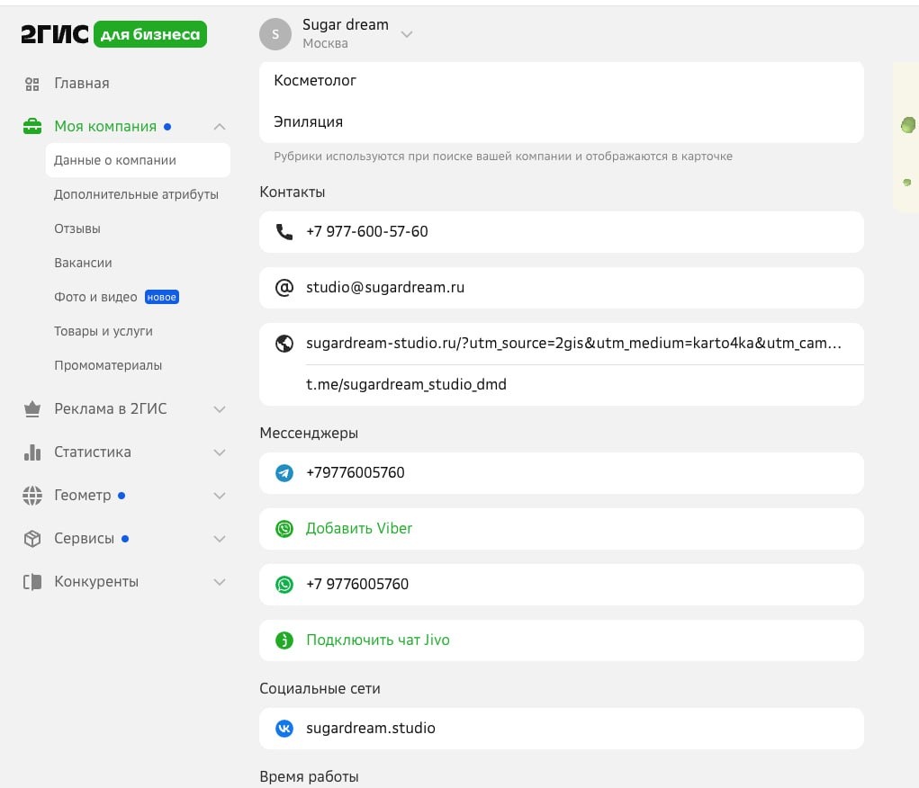Image resolution: width=919 pixels, height=788 pixels.
Task: Click Подключить чат Jivo link
Action: pyautogui.click(x=378, y=640)
